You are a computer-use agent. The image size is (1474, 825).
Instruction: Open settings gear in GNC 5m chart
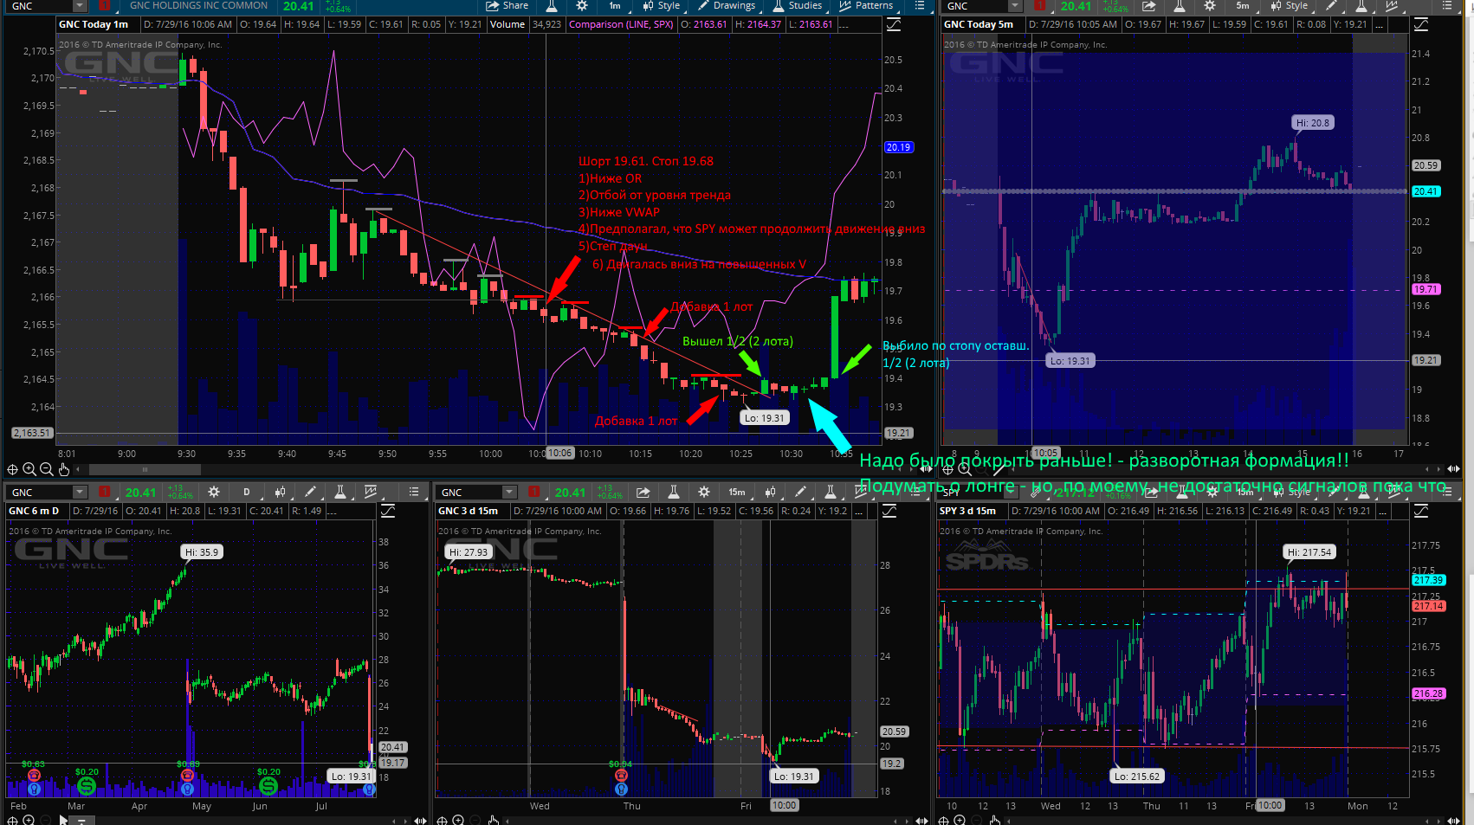(1210, 5)
